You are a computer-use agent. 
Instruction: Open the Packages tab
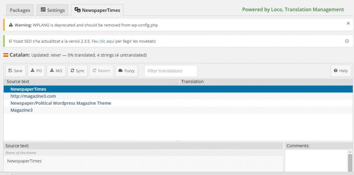[20, 10]
